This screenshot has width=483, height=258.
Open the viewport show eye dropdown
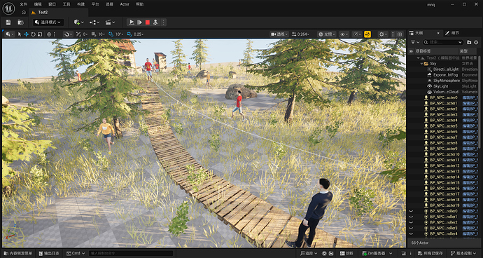[344, 34]
